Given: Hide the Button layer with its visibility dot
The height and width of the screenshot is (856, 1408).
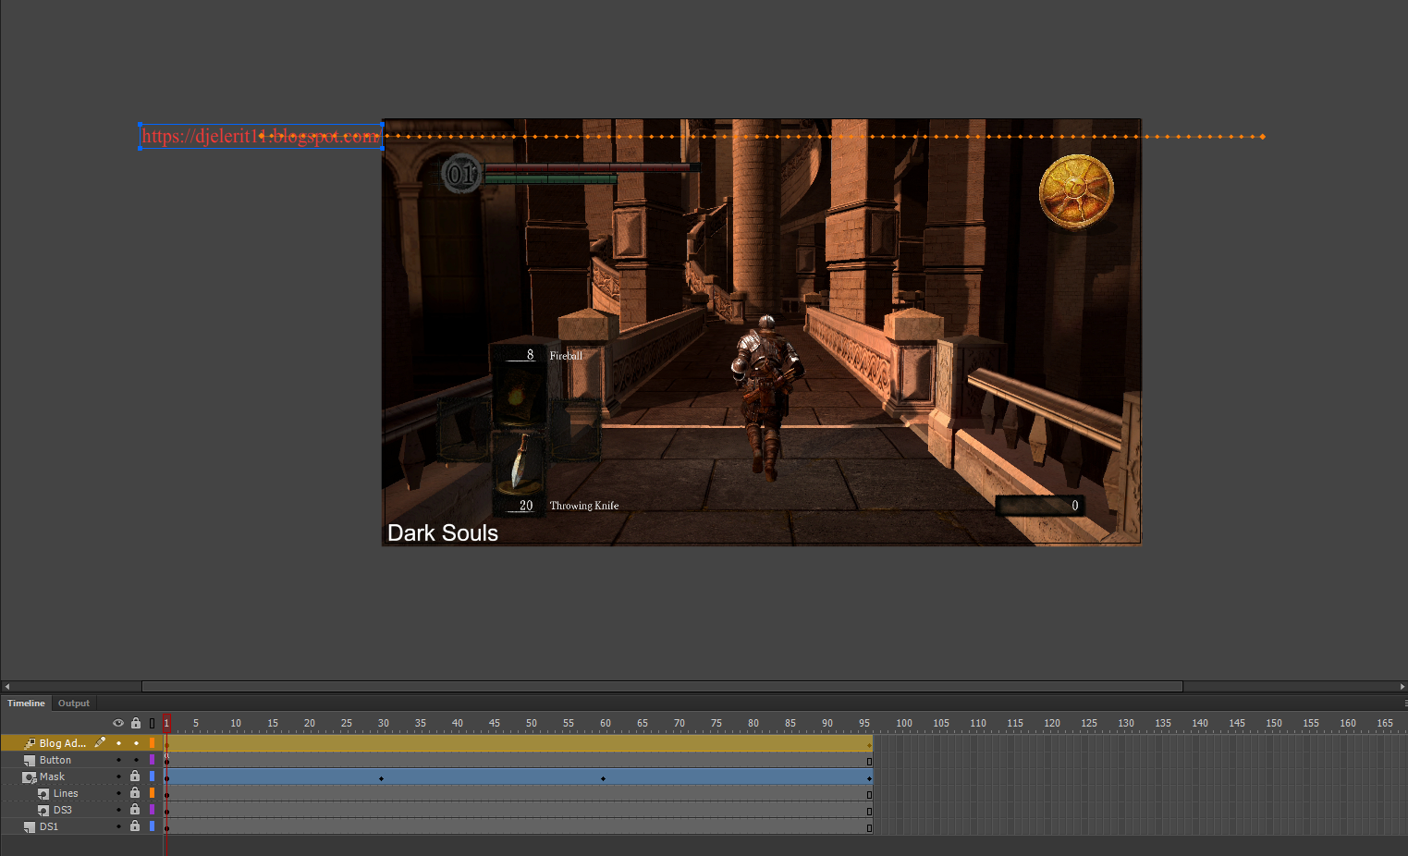Looking at the screenshot, I should coord(118,760).
